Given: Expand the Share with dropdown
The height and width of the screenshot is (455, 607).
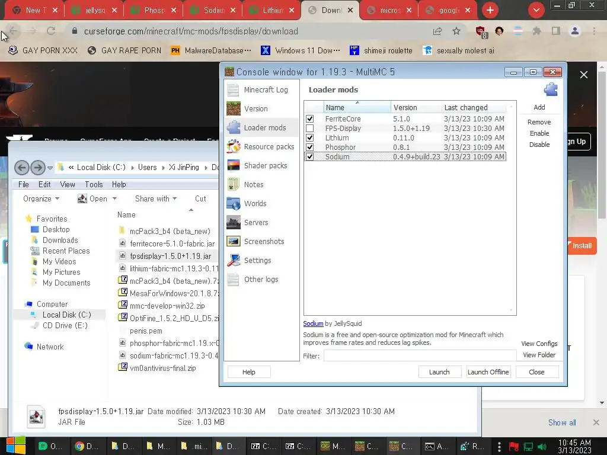Looking at the screenshot, I should click(x=156, y=198).
